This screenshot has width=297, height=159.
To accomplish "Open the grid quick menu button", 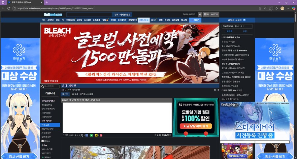I will [206, 15].
